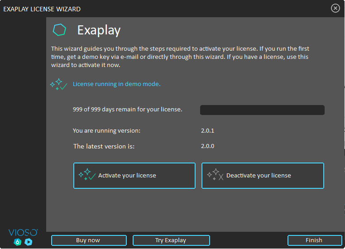Click the running version number 2.0.1
Image resolution: width=345 pixels, height=249 pixels.
(x=207, y=131)
